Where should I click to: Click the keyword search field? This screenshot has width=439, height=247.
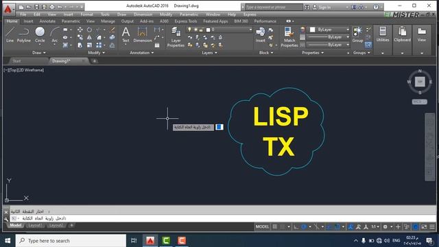tap(274, 7)
